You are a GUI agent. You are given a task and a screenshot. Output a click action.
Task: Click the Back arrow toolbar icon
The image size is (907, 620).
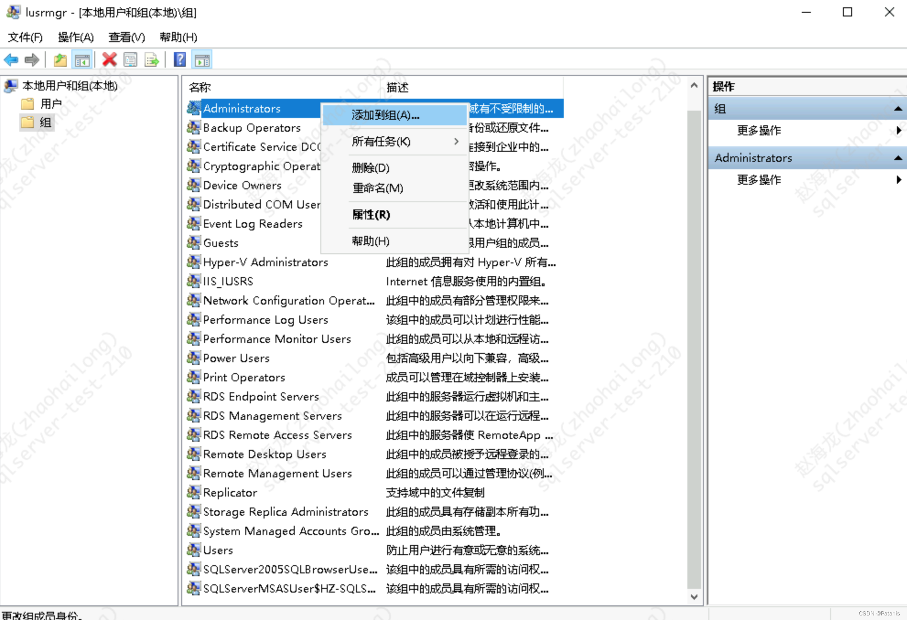(x=11, y=59)
